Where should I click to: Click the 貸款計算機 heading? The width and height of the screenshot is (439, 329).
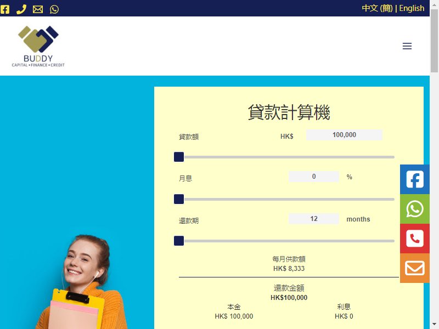(x=289, y=112)
